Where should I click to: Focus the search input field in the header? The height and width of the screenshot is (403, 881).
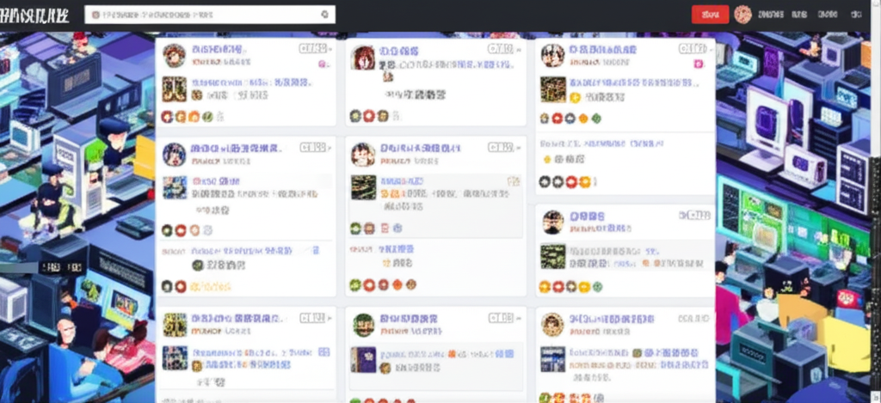coord(206,15)
